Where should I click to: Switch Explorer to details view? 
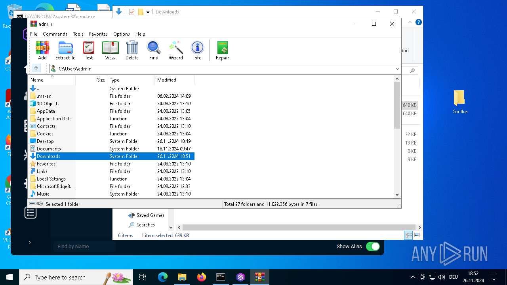pyautogui.click(x=408, y=235)
